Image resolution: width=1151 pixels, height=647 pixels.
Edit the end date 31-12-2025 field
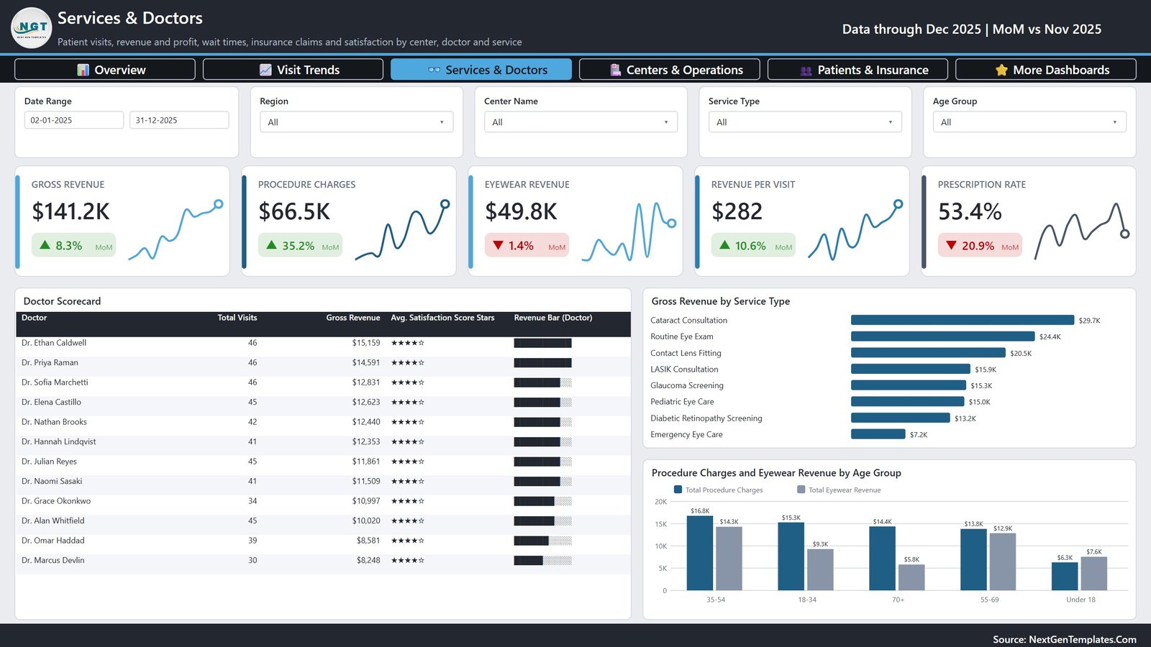click(x=179, y=120)
